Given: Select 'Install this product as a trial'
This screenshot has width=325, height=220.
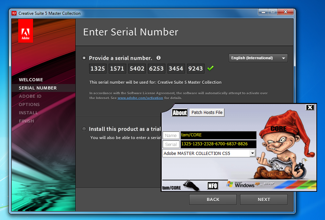Looking at the screenshot, I should pos(84,129).
